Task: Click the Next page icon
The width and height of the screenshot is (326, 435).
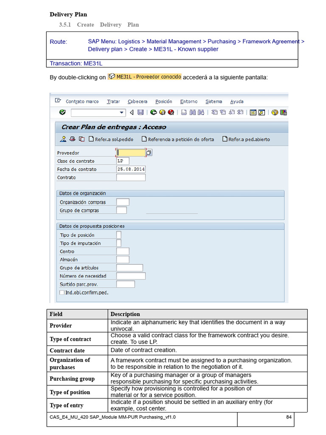Action: (x=232, y=112)
